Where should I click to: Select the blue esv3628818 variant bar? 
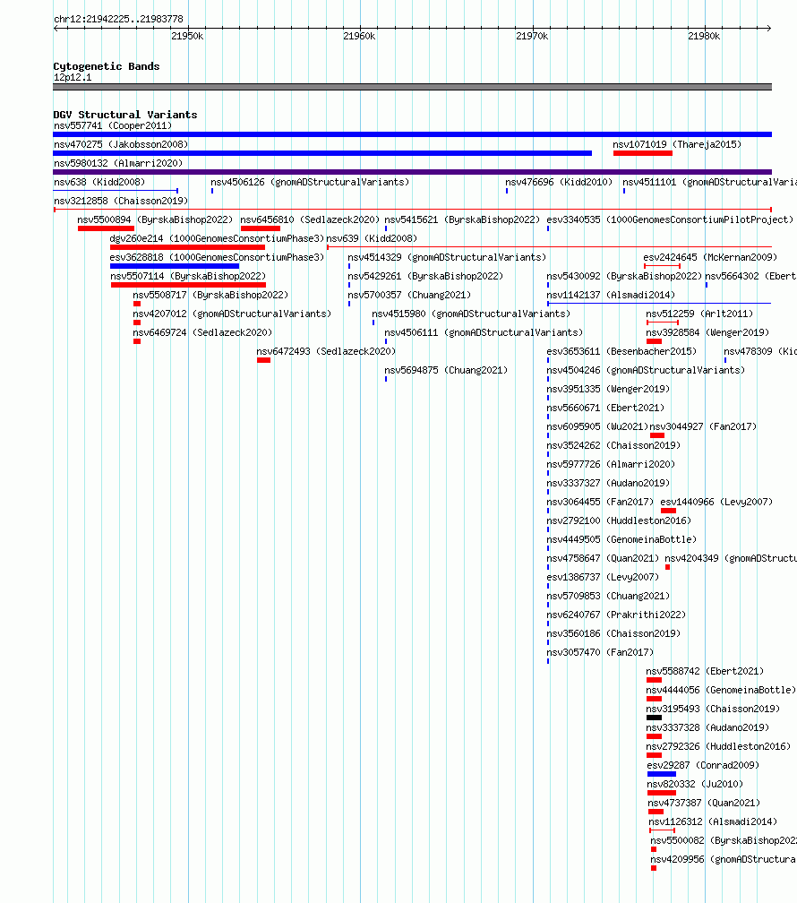175,266
